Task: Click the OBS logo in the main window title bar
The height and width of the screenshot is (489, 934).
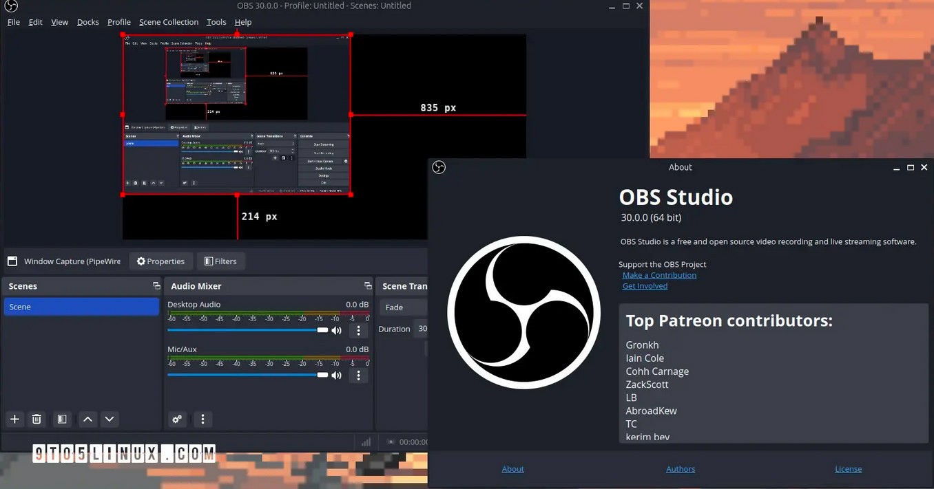Action: [10, 6]
